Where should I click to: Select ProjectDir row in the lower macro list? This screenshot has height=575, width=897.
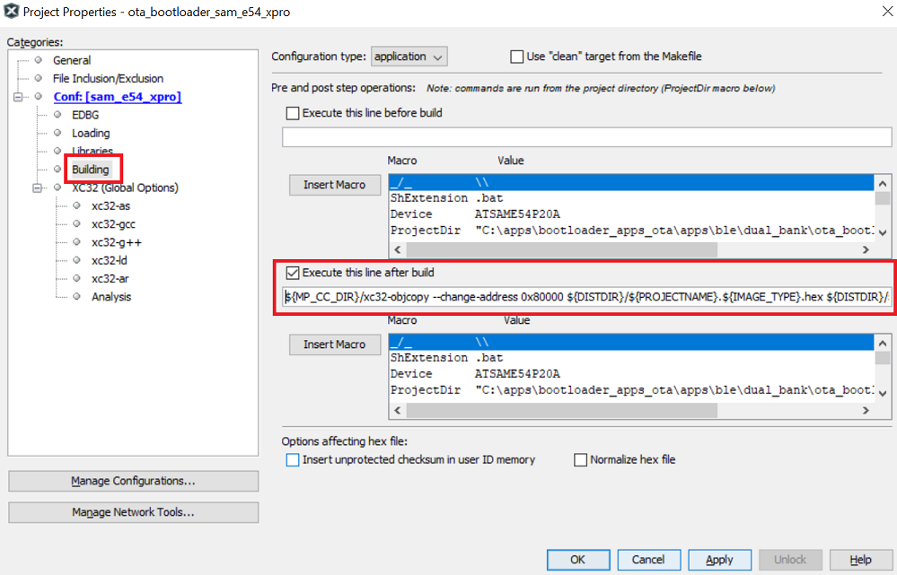pos(631,390)
